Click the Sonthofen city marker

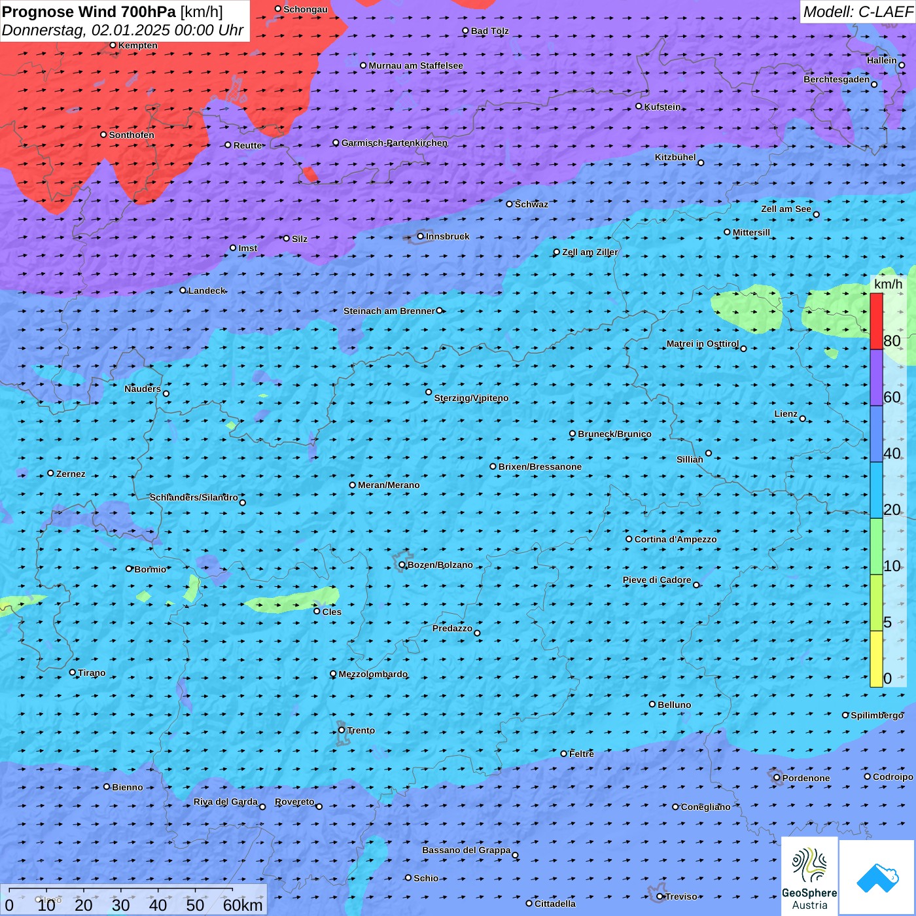click(x=103, y=135)
